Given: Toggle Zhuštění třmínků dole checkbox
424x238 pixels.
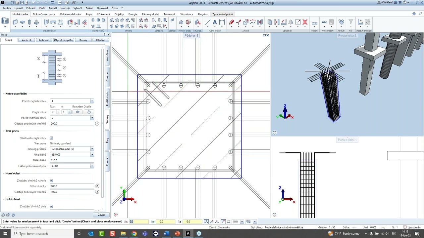Looking at the screenshot, I should click(x=51, y=207).
